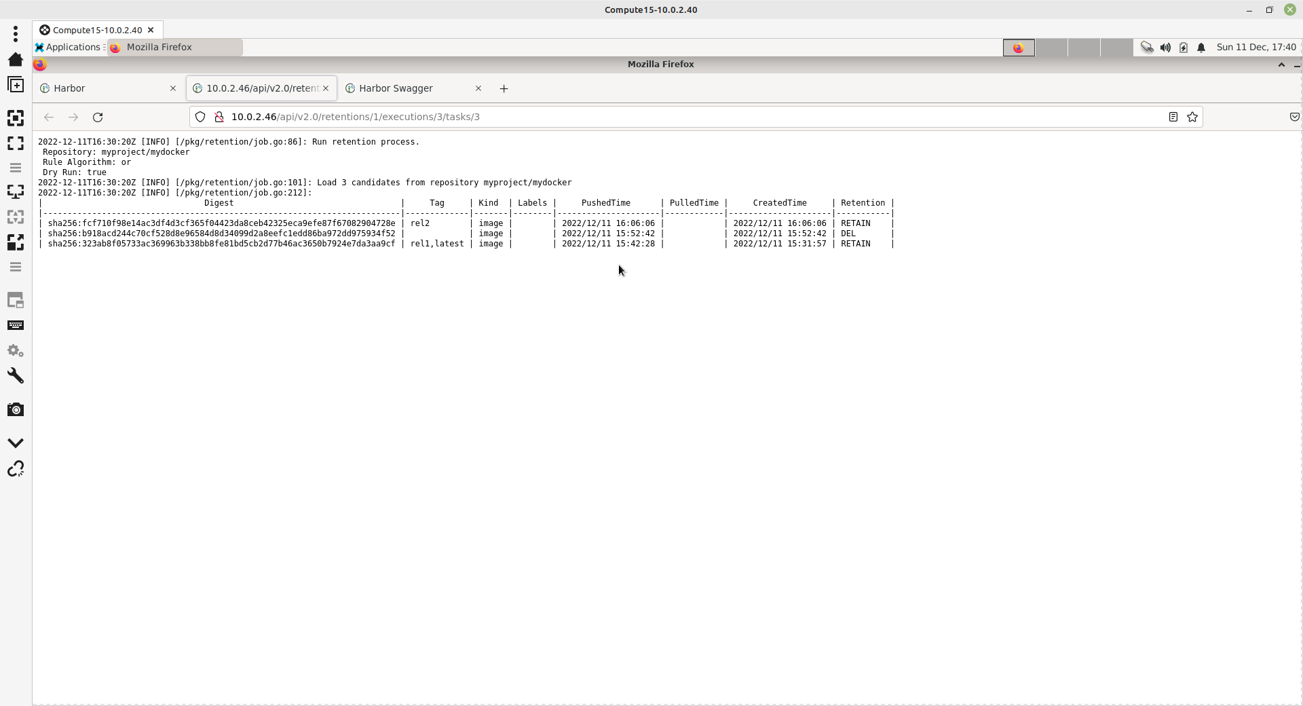Close the Harbor Swagger tab
Viewport: 1303px width, 706px height.
point(478,88)
